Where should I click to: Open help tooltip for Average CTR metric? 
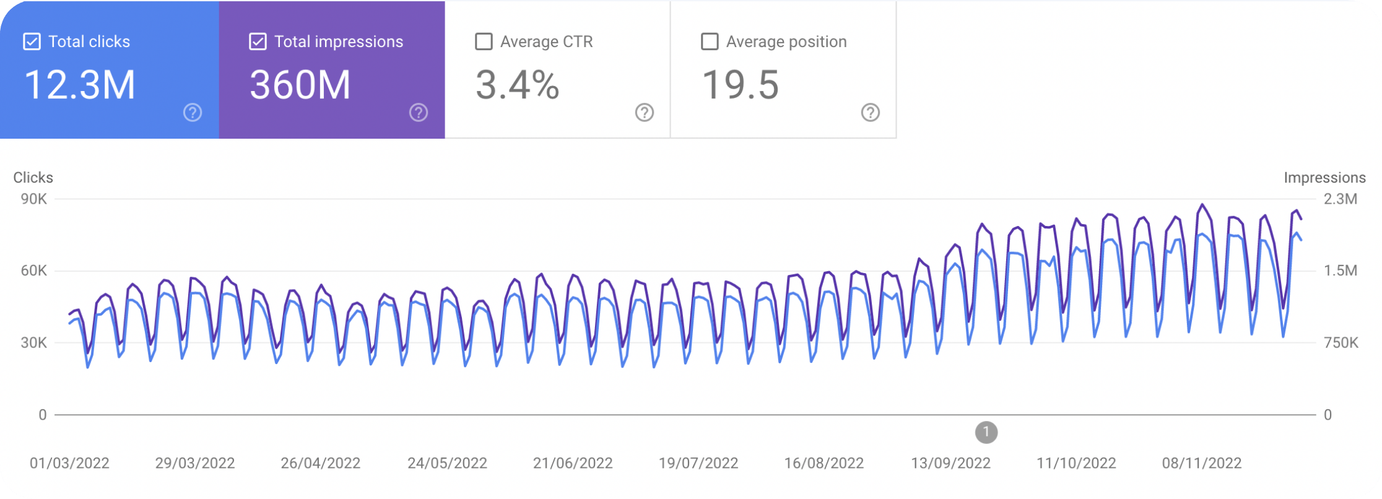pos(644,113)
